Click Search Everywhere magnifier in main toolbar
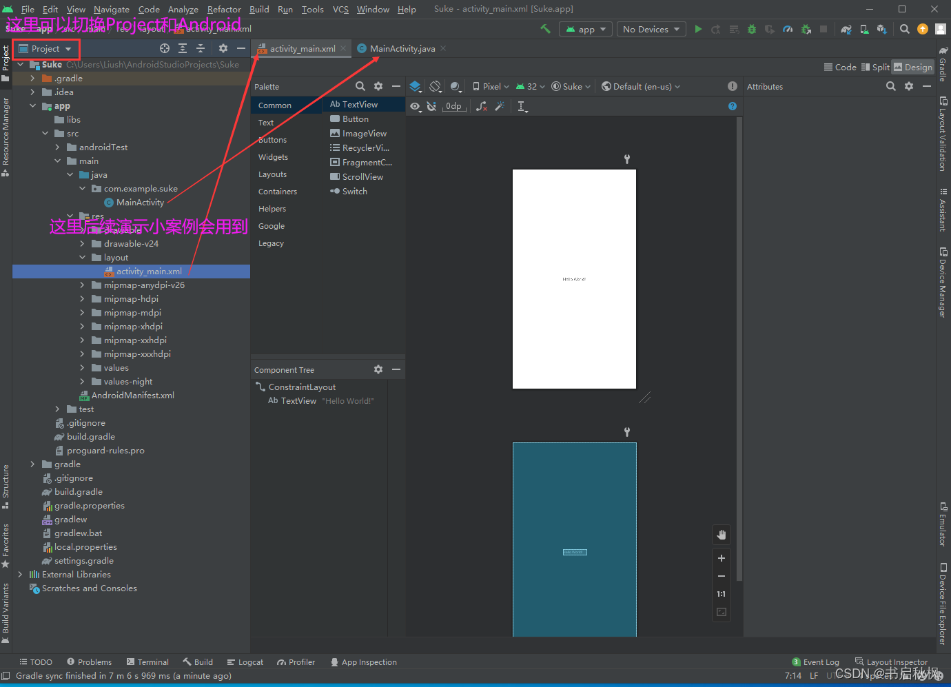 (905, 29)
